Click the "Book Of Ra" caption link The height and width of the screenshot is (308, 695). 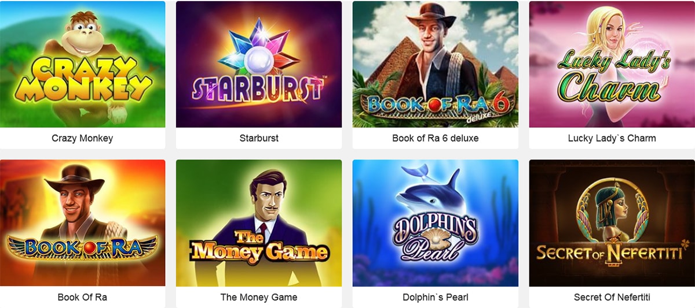82,298
